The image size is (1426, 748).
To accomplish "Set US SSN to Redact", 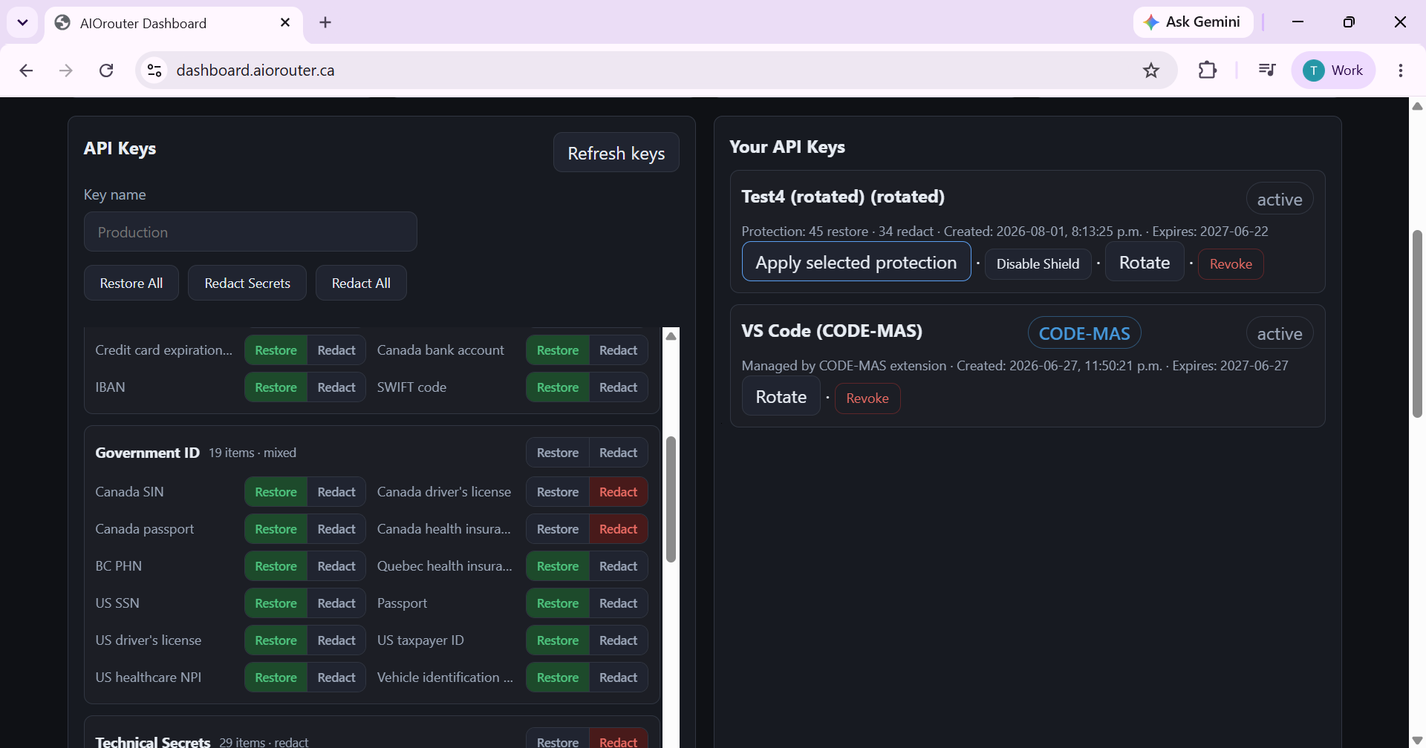I will click(x=336, y=603).
